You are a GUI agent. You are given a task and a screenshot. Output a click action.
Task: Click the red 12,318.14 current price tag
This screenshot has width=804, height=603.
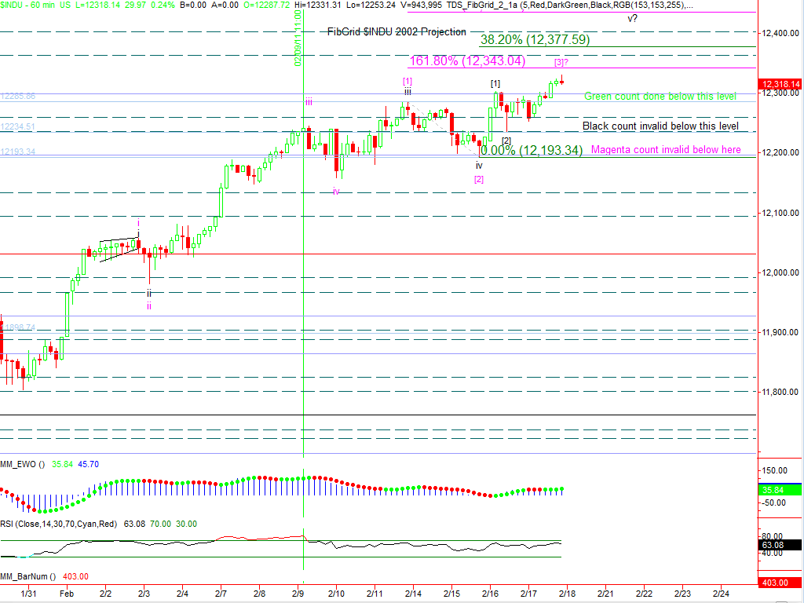coord(780,84)
